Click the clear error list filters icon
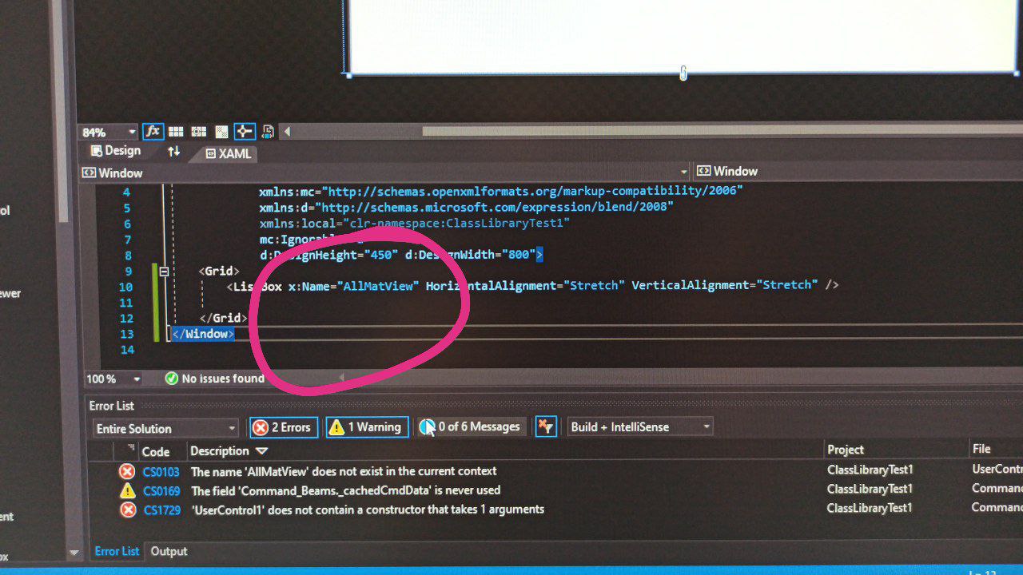 pos(545,427)
